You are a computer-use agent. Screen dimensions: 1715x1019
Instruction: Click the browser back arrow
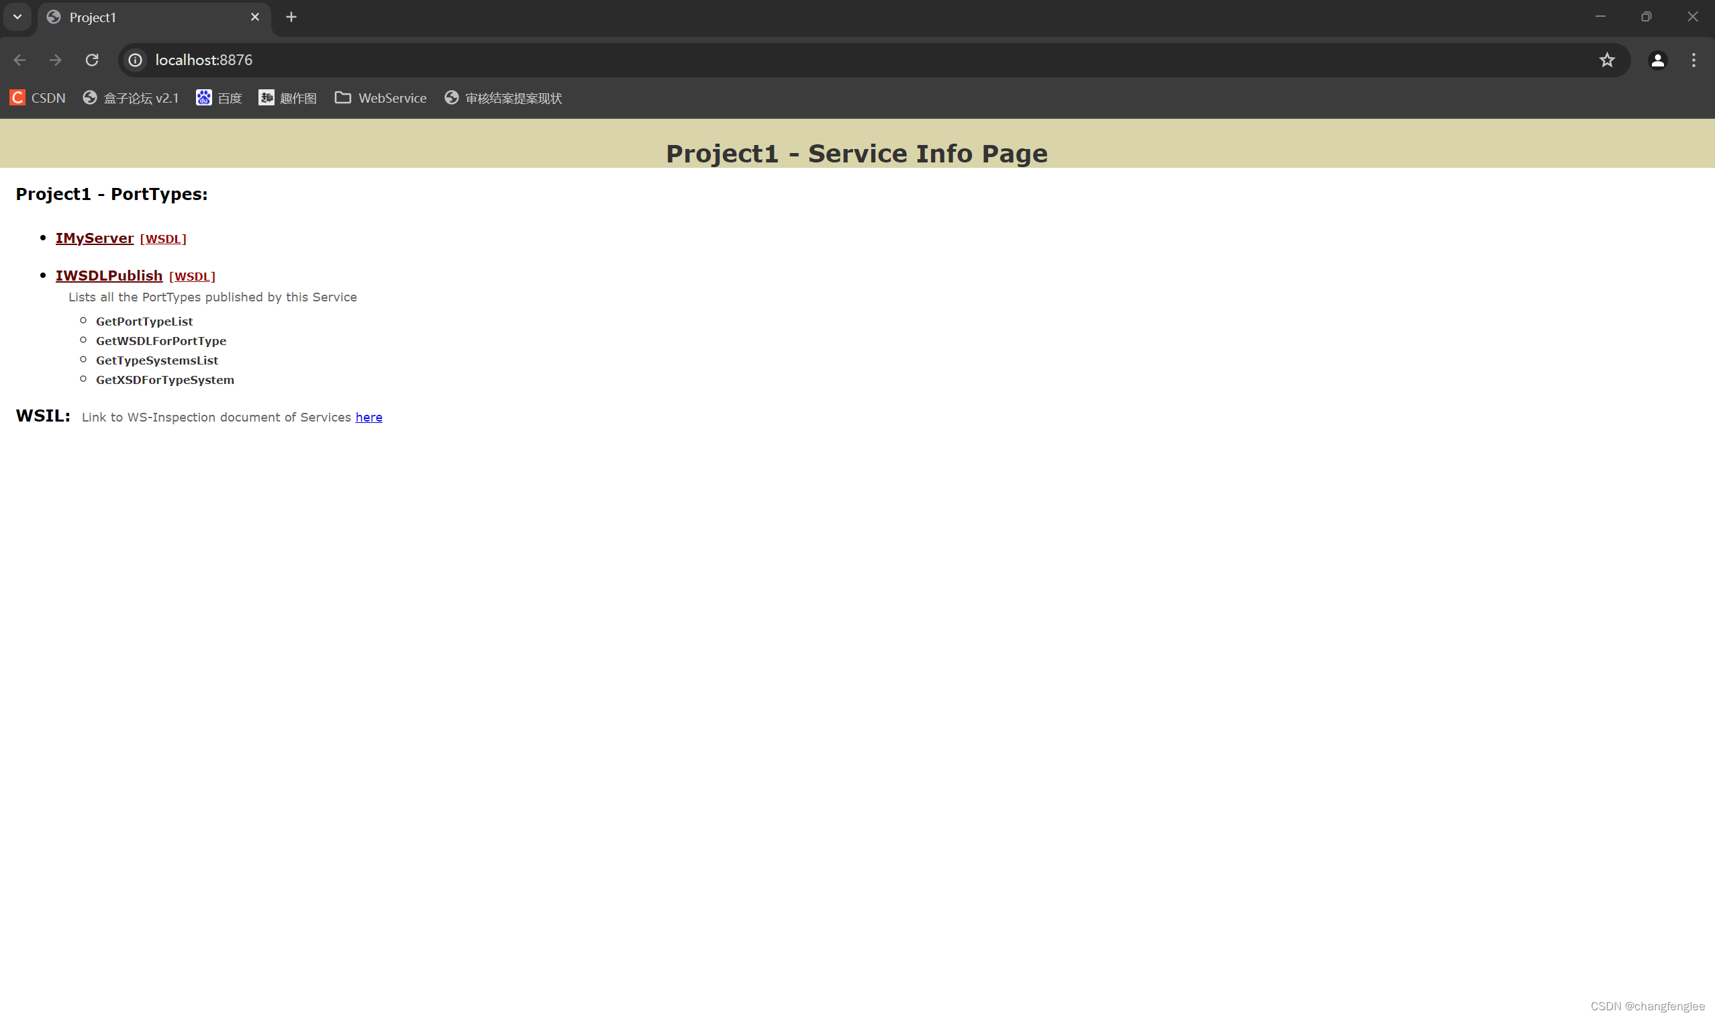click(20, 60)
